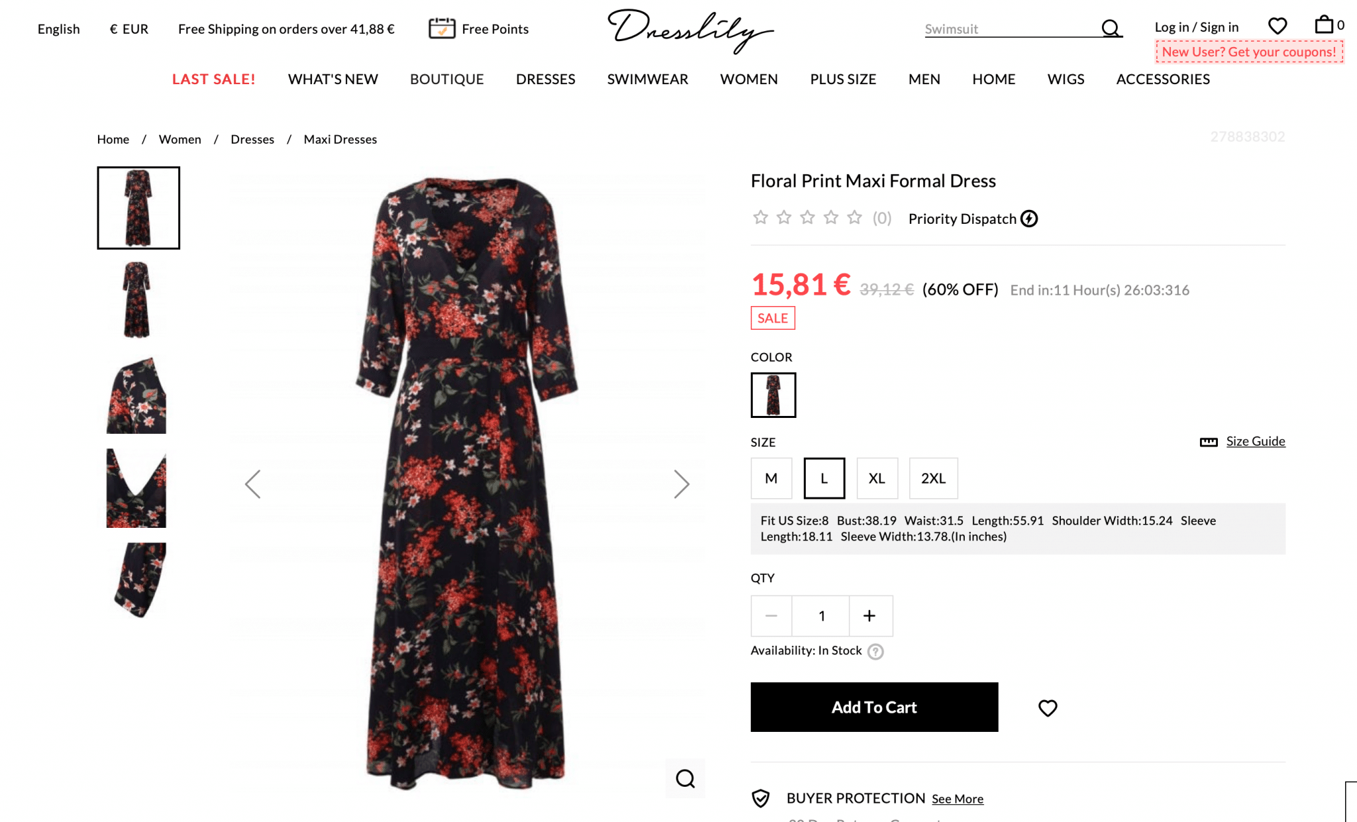Viewport: 1357px width, 822px height.
Task: Select size M
Action: [x=771, y=478]
